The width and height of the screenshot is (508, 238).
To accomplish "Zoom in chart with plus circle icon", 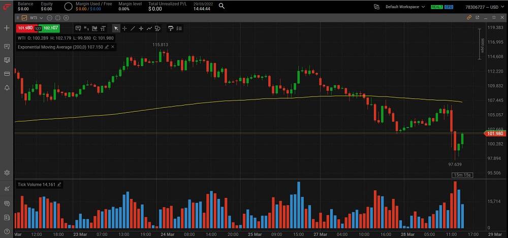I will point(65,17).
